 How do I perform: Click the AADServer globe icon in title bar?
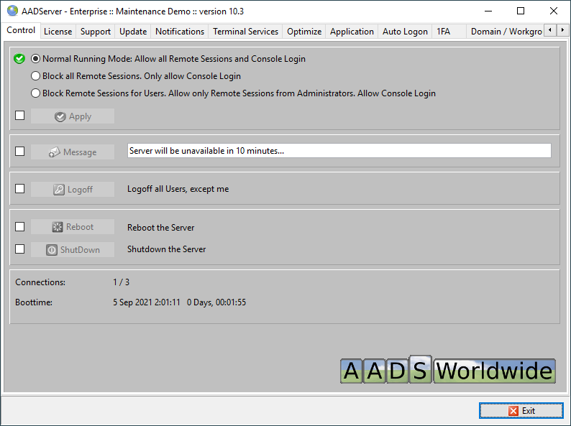(x=12, y=11)
